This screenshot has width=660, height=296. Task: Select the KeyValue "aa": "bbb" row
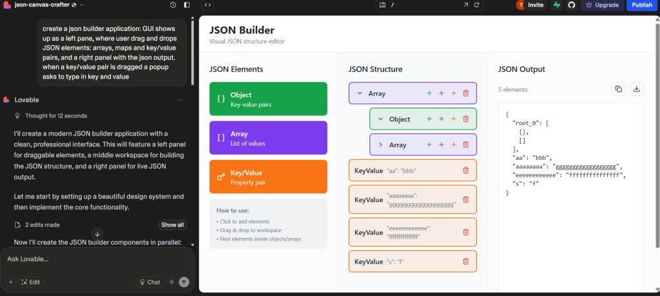point(412,170)
